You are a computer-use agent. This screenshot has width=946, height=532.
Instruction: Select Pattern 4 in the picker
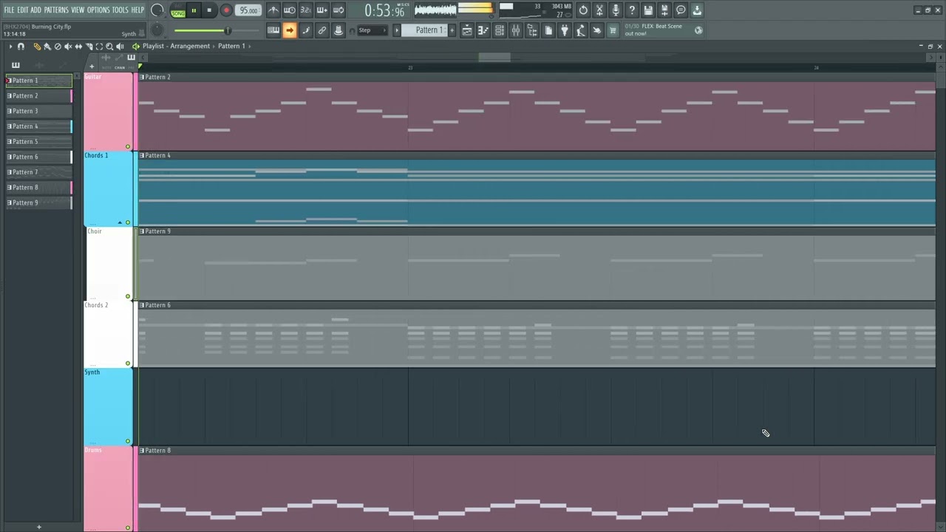[x=39, y=126]
